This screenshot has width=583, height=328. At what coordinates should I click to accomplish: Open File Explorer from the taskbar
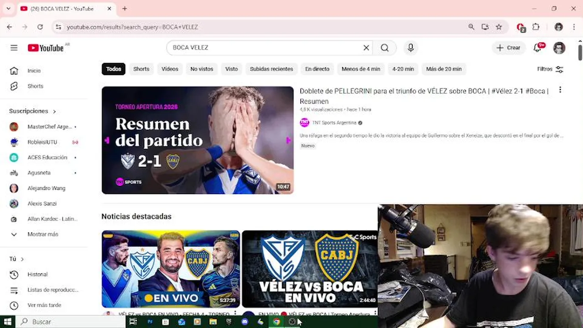[x=213, y=322]
